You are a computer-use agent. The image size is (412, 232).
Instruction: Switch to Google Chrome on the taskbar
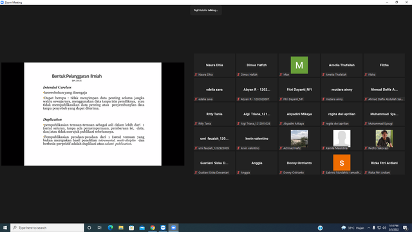(153, 227)
